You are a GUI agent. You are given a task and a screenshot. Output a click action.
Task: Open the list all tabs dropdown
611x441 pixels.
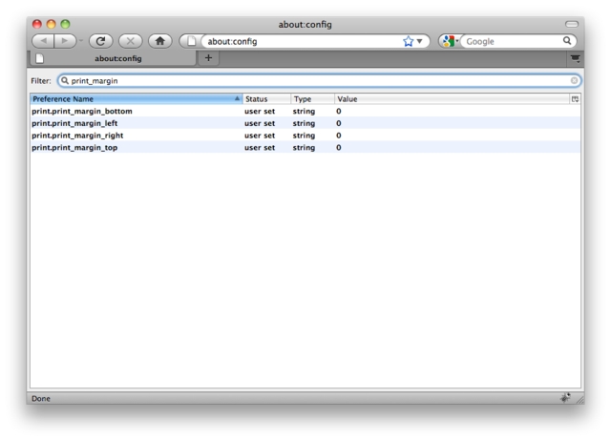[575, 59]
